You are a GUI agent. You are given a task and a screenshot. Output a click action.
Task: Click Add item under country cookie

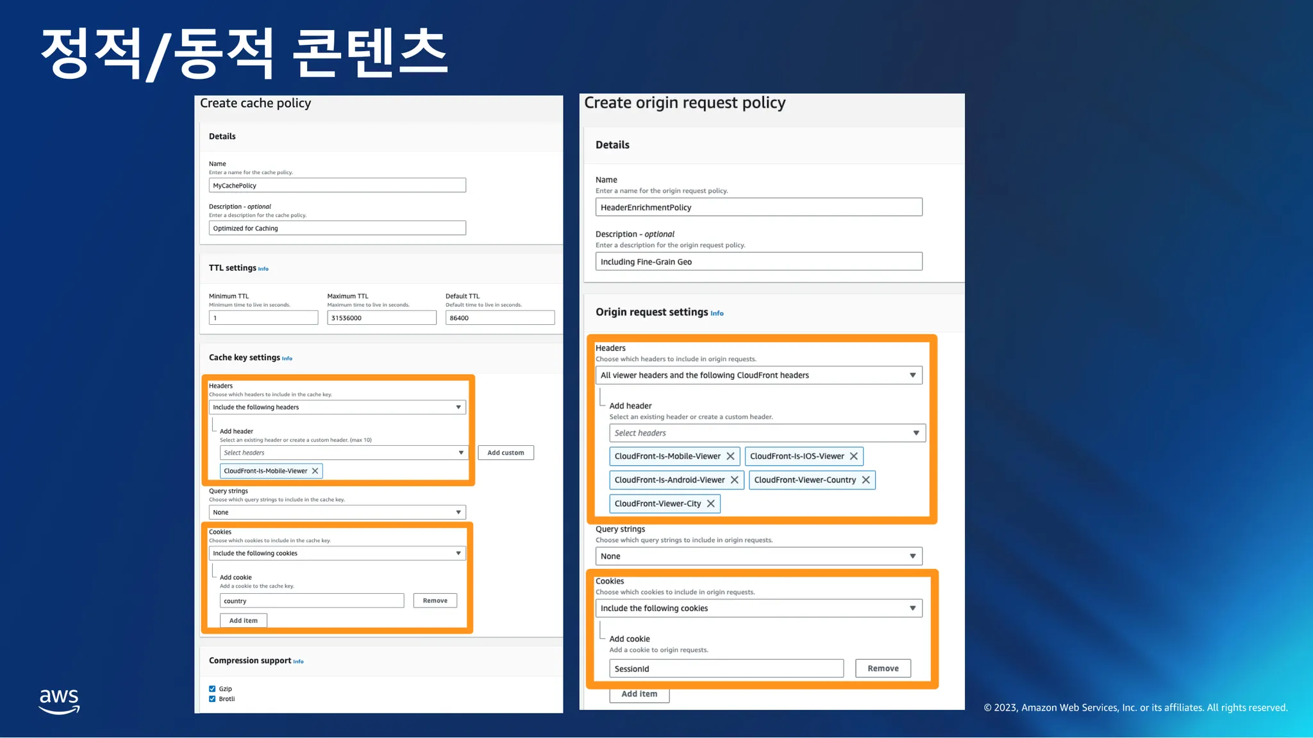pos(244,620)
